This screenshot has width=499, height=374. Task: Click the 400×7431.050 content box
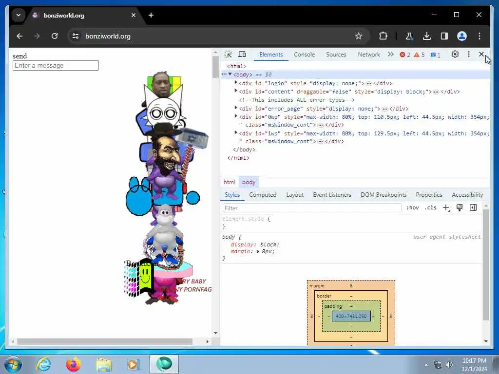pyautogui.click(x=351, y=316)
